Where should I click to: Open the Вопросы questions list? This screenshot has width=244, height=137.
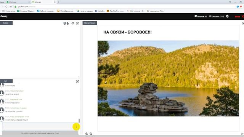click(x=201, y=16)
